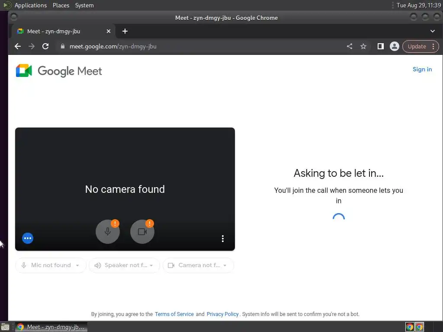
Task: Toggle the microphone button in preview
Action: (x=108, y=232)
